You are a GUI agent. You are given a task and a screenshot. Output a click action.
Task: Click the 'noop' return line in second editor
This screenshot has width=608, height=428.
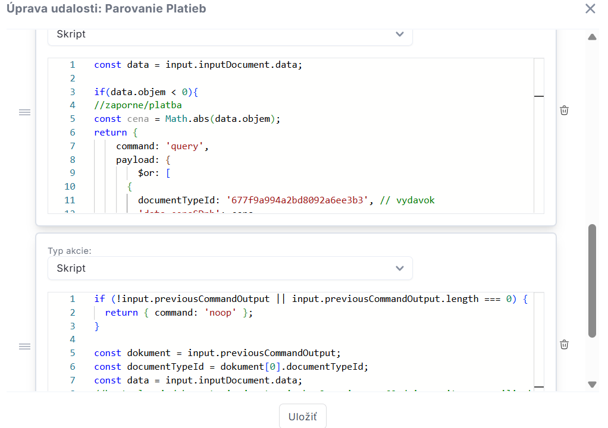click(178, 313)
